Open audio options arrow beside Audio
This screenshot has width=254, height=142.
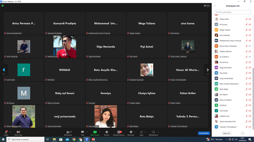10,132
